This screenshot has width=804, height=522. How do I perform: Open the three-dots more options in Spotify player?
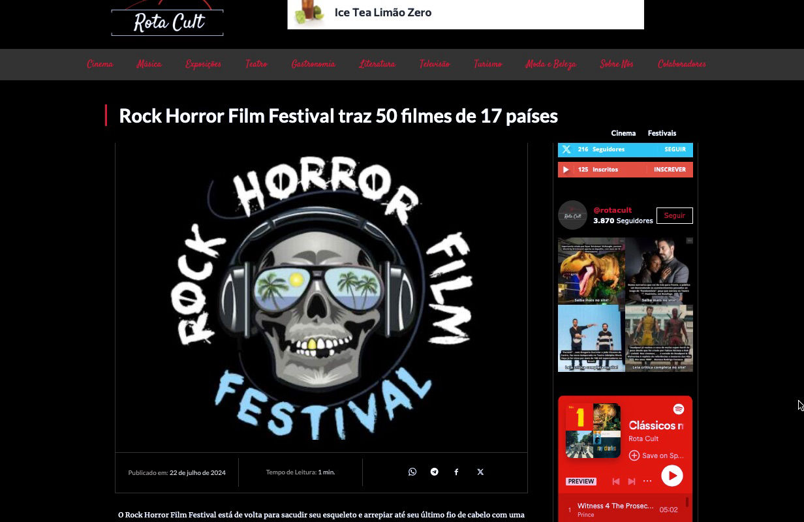point(647,482)
